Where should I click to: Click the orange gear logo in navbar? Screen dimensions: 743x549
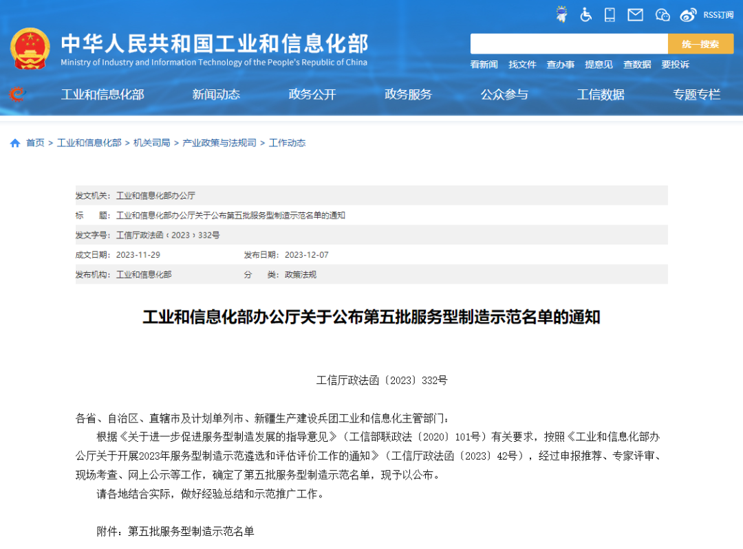[17, 94]
